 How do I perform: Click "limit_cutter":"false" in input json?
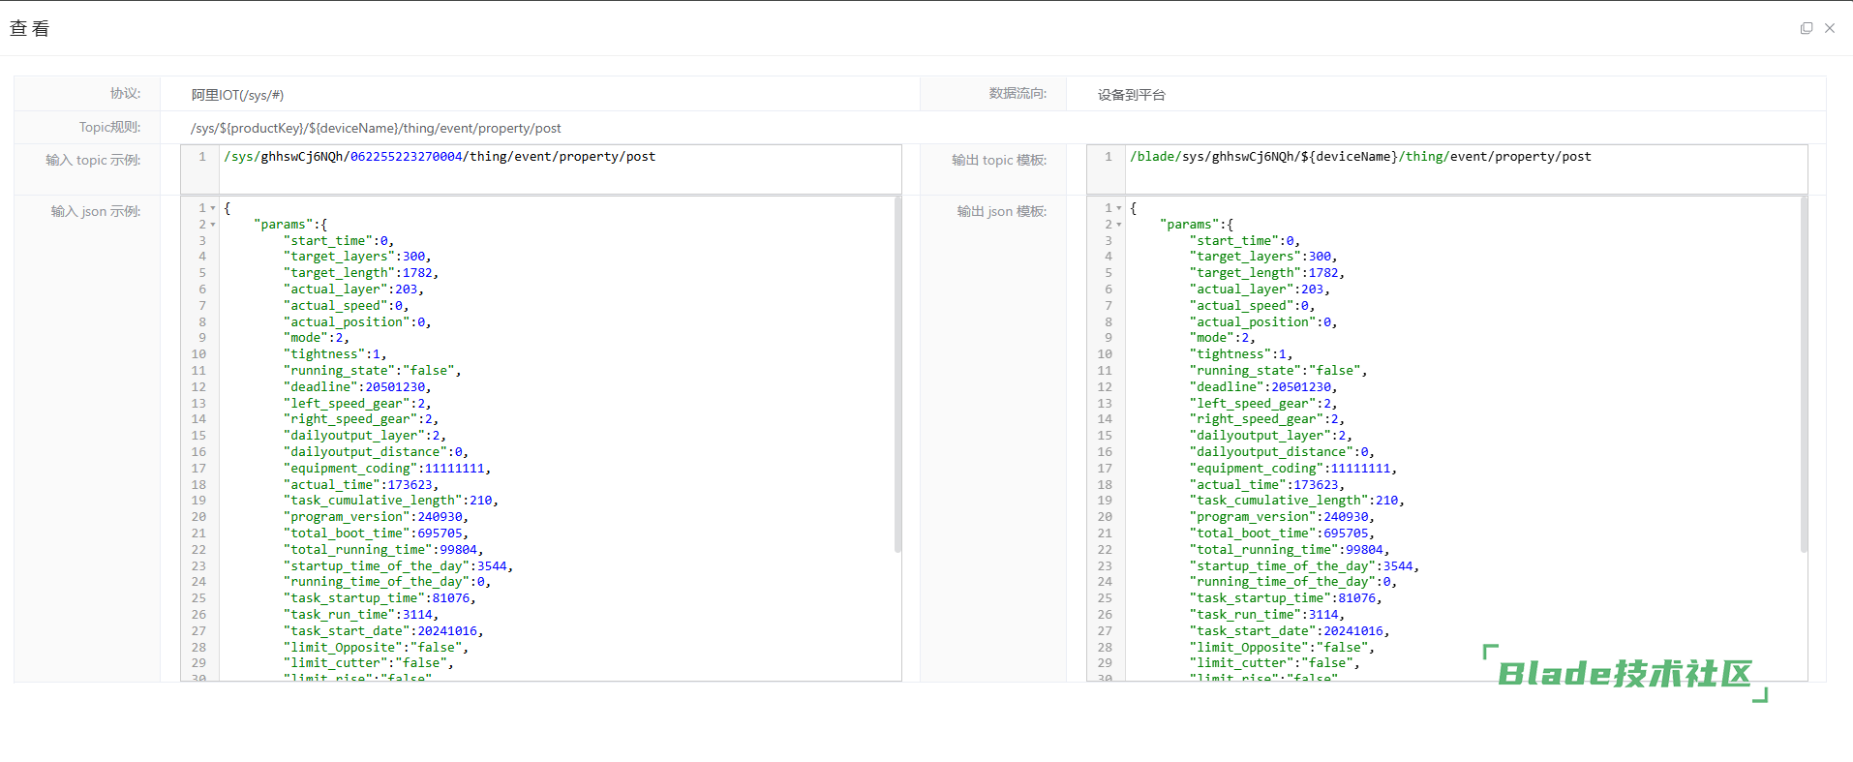click(365, 663)
